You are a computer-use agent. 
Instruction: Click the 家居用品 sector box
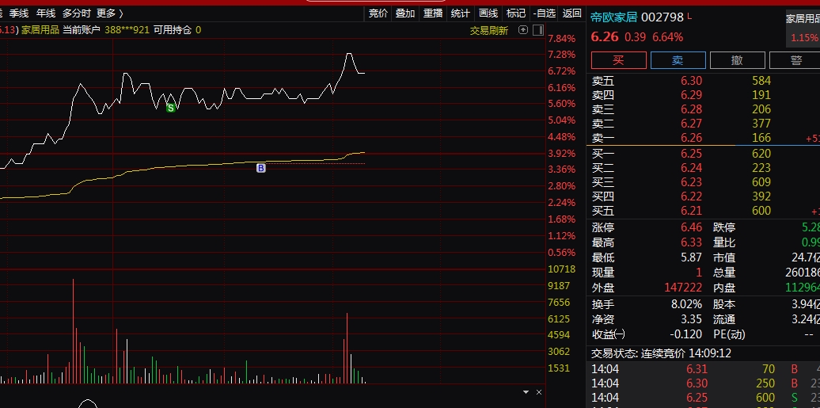pyautogui.click(x=803, y=29)
